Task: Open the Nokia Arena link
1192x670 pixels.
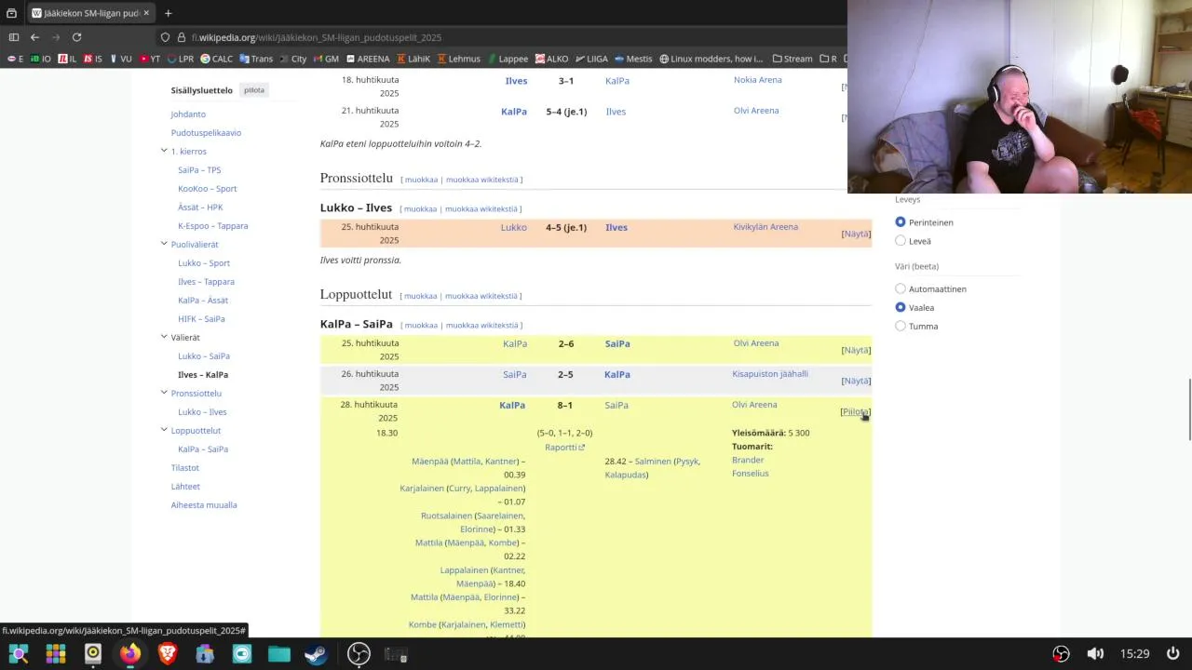Action: tap(758, 80)
